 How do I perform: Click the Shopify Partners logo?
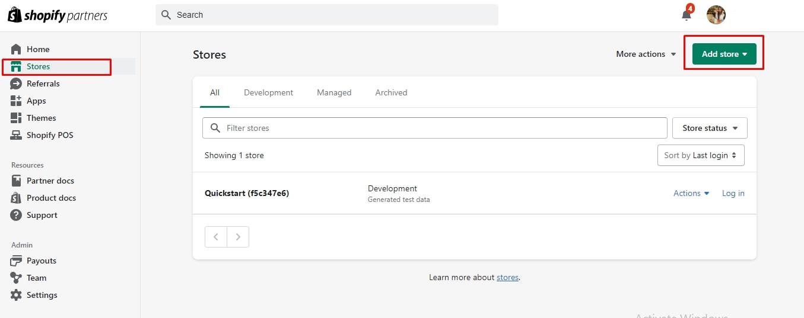click(58, 15)
